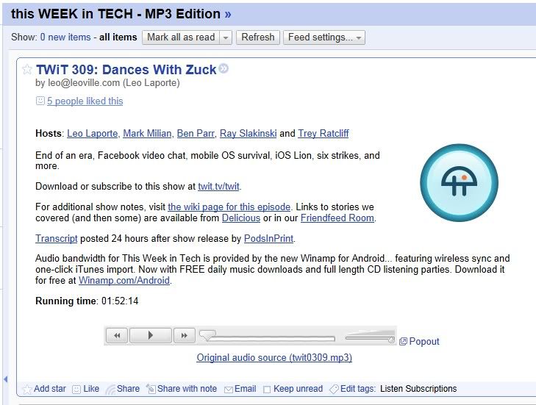Open the Mark Milian host link
536x405 pixels.
click(147, 133)
